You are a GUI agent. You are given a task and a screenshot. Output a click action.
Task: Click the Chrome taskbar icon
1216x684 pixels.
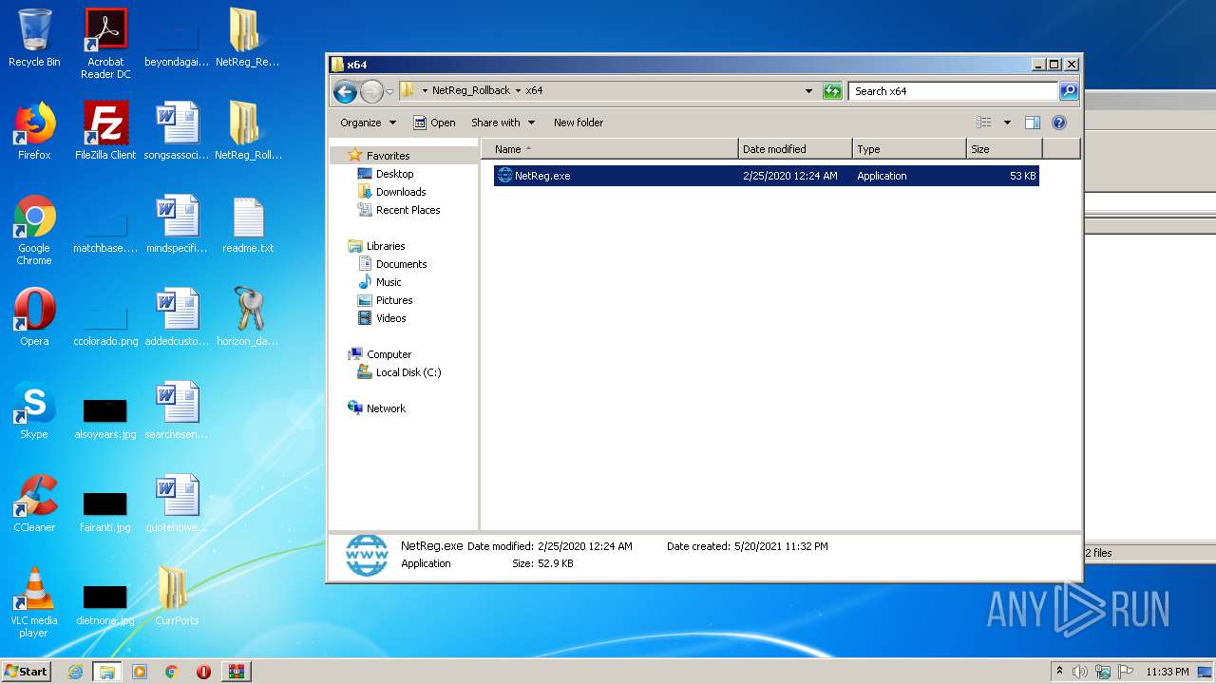point(171,672)
